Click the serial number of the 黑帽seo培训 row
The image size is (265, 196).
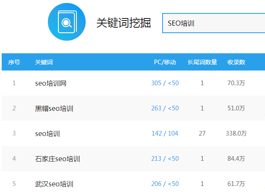click(14, 108)
